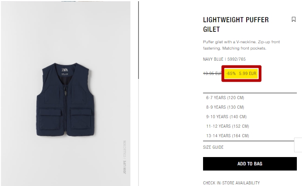Click the Join Life Collection label
The width and height of the screenshot is (302, 186).
click(125, 157)
